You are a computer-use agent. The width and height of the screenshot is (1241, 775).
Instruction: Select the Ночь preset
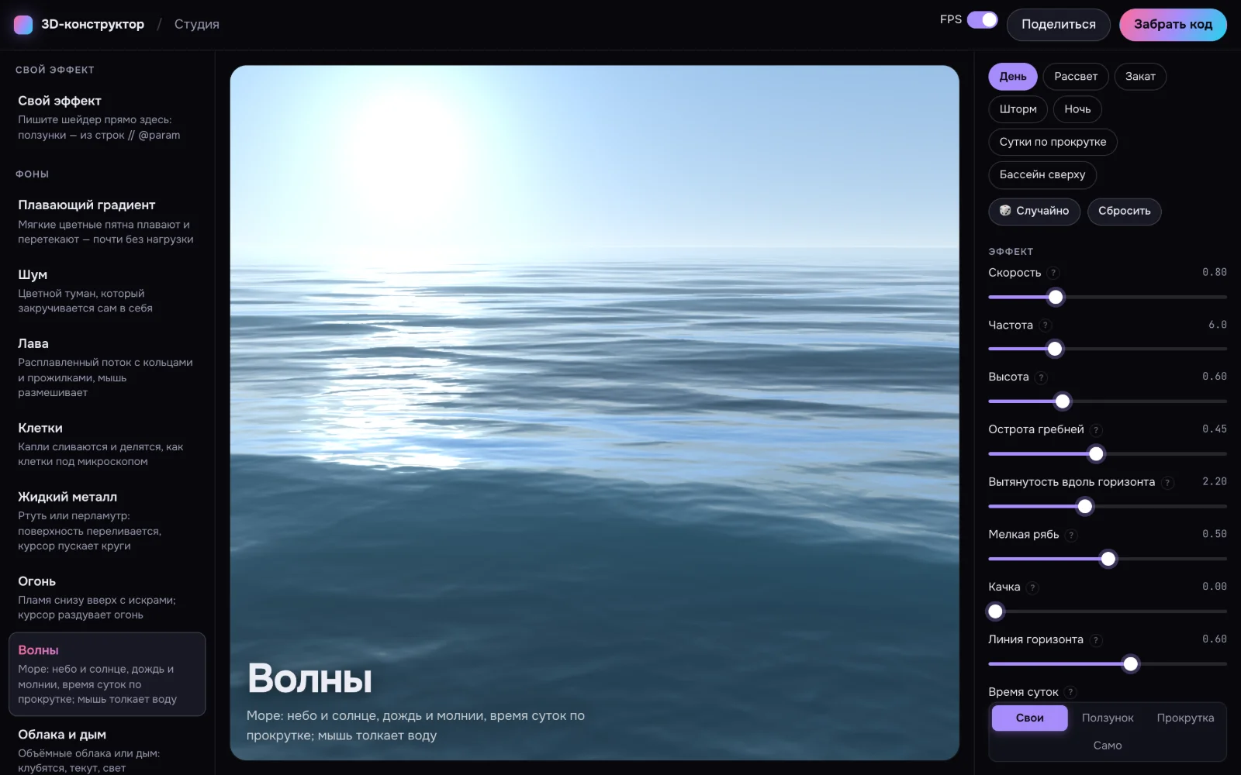tap(1077, 109)
